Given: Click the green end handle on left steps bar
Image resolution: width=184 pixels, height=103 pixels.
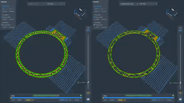Looking at the screenshot, I should coord(81,96).
